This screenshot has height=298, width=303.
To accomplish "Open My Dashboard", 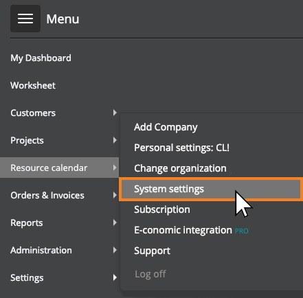I will (41, 58).
